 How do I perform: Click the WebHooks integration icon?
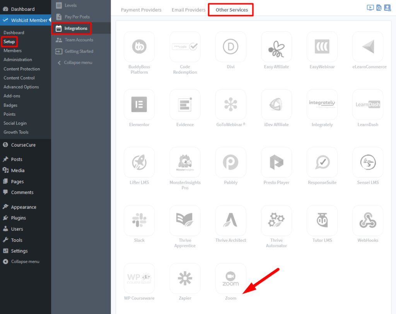[x=368, y=220]
